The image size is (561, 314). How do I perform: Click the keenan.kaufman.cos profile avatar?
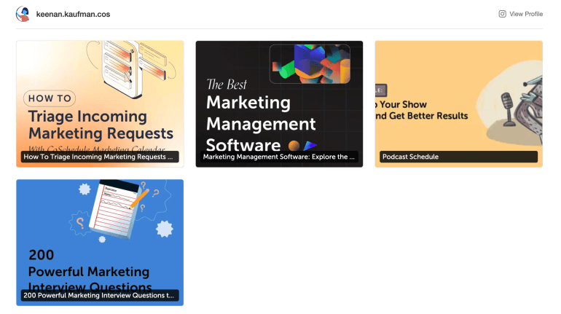click(23, 14)
